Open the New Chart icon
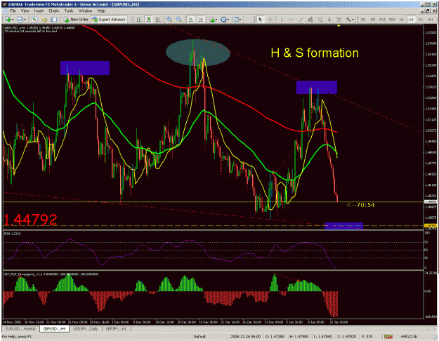 click(8, 20)
